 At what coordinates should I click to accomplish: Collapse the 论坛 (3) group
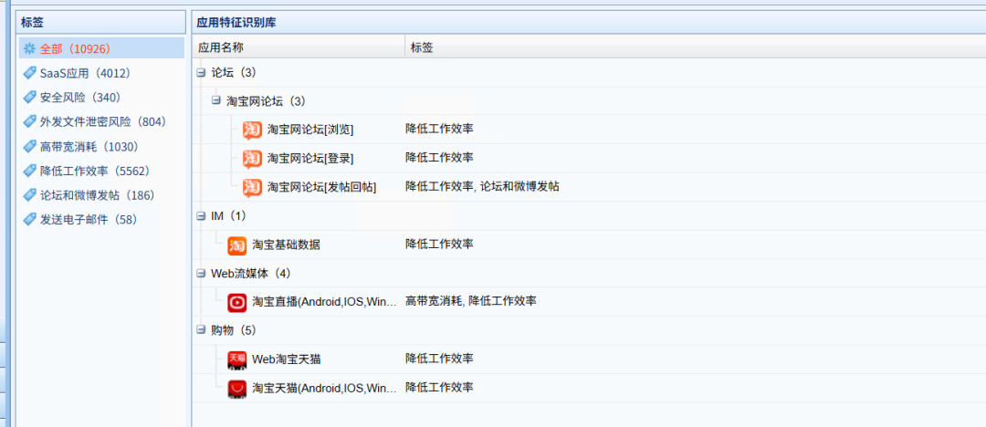point(201,72)
